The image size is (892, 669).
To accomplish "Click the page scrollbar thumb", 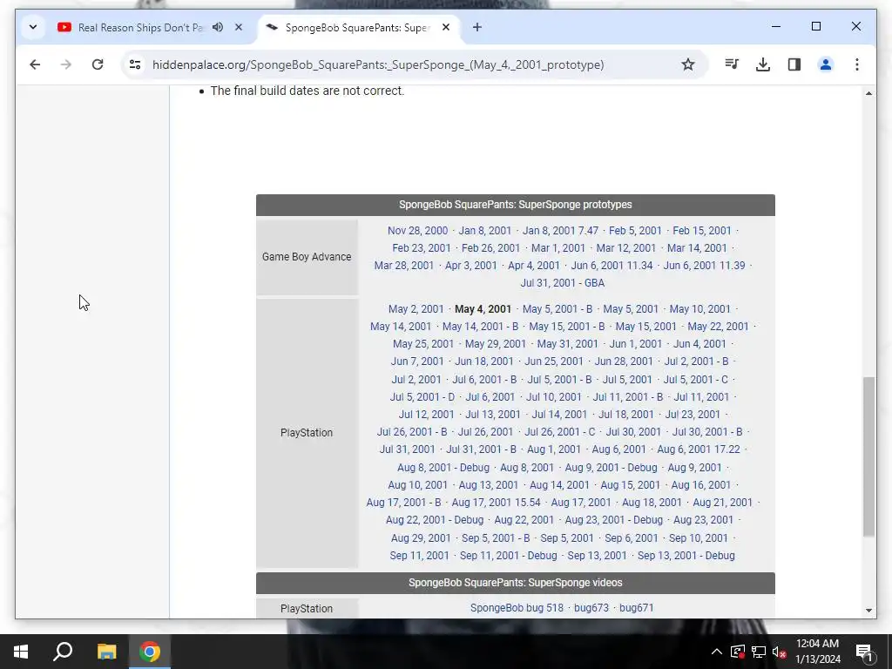I will point(868,456).
